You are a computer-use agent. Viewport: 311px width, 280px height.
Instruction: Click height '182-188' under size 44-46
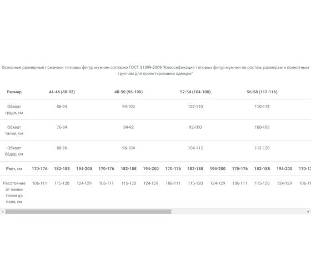click(62, 169)
